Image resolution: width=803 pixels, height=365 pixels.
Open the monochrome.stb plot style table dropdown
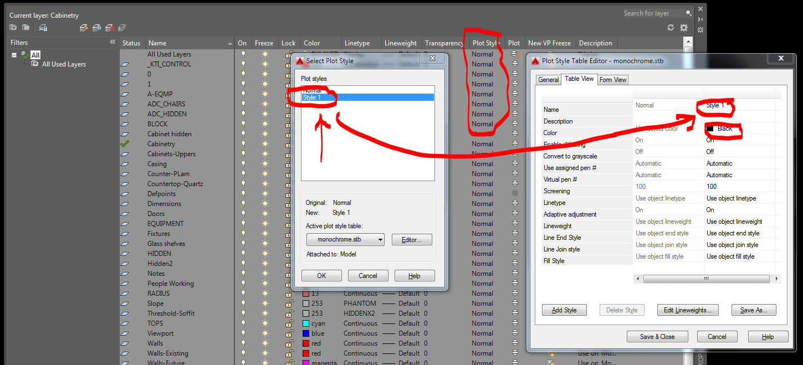point(345,240)
